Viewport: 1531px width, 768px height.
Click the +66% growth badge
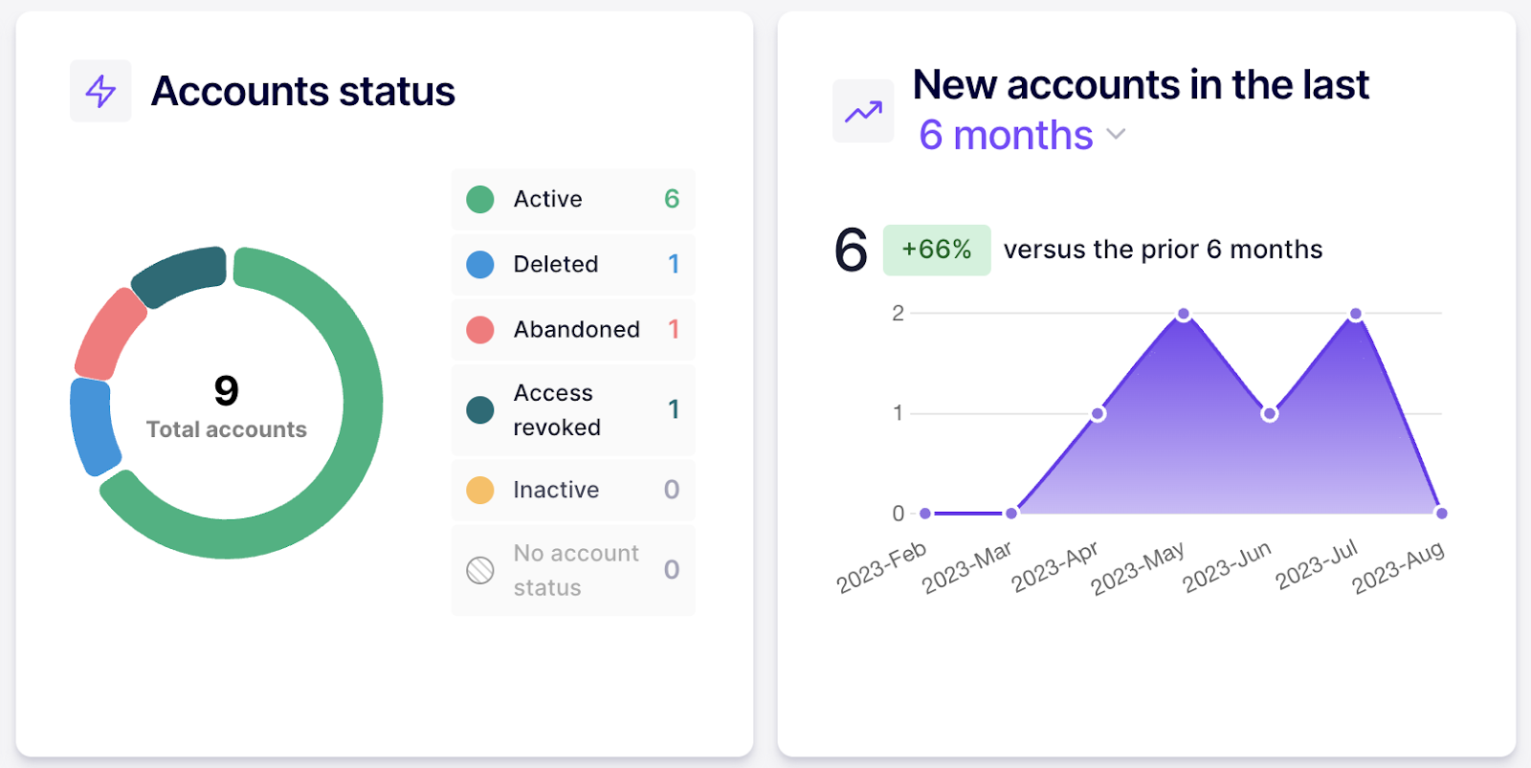936,249
